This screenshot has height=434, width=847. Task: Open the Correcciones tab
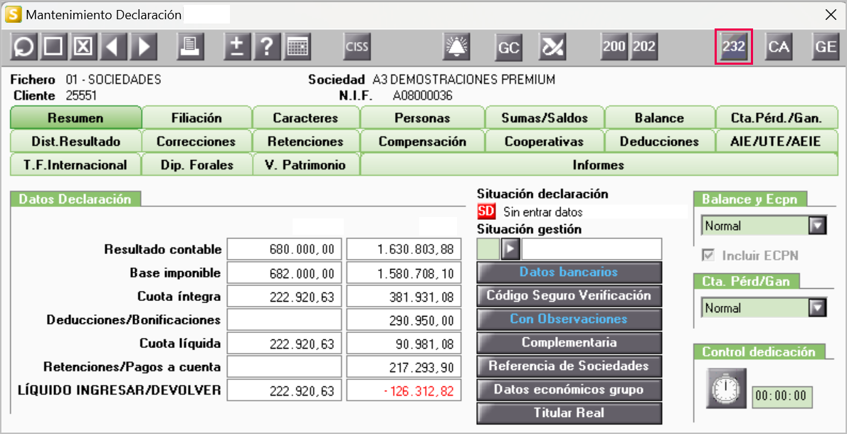click(x=196, y=142)
